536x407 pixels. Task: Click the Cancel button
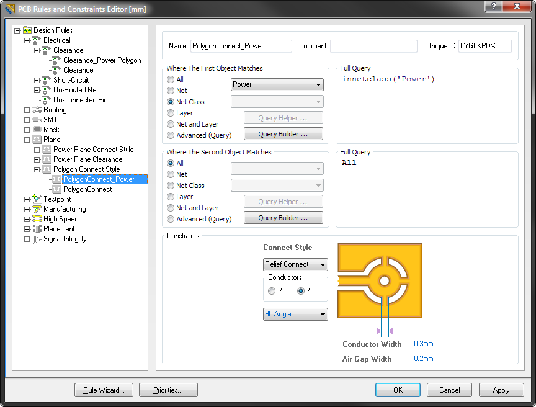[x=449, y=390]
